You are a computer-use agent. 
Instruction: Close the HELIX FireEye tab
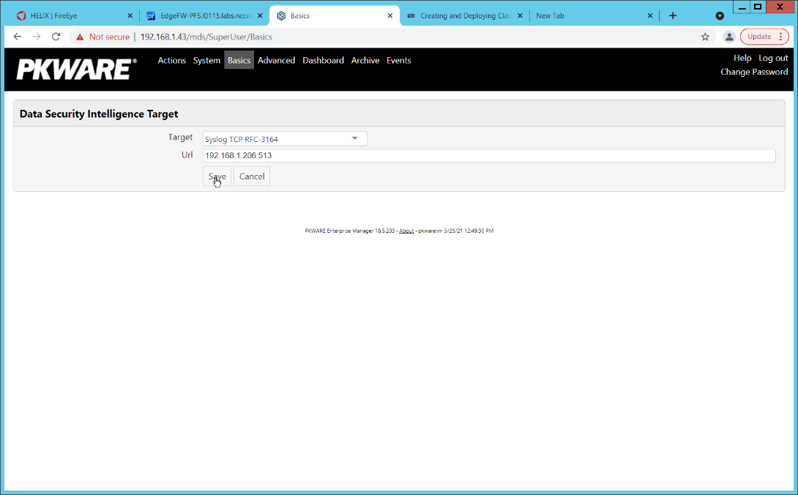[x=130, y=15]
